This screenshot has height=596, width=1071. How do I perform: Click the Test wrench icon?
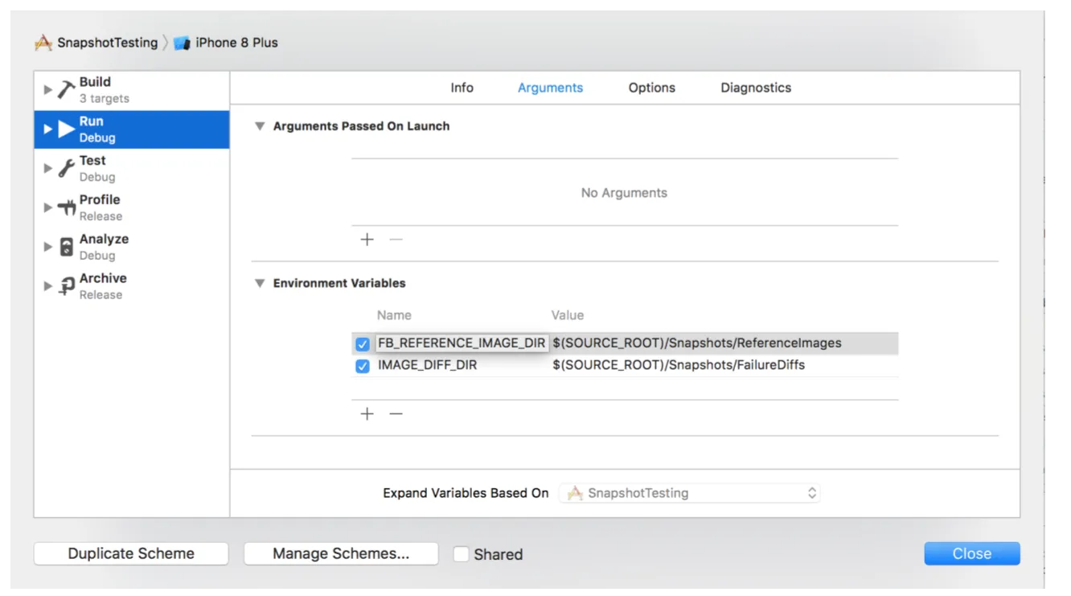(66, 168)
